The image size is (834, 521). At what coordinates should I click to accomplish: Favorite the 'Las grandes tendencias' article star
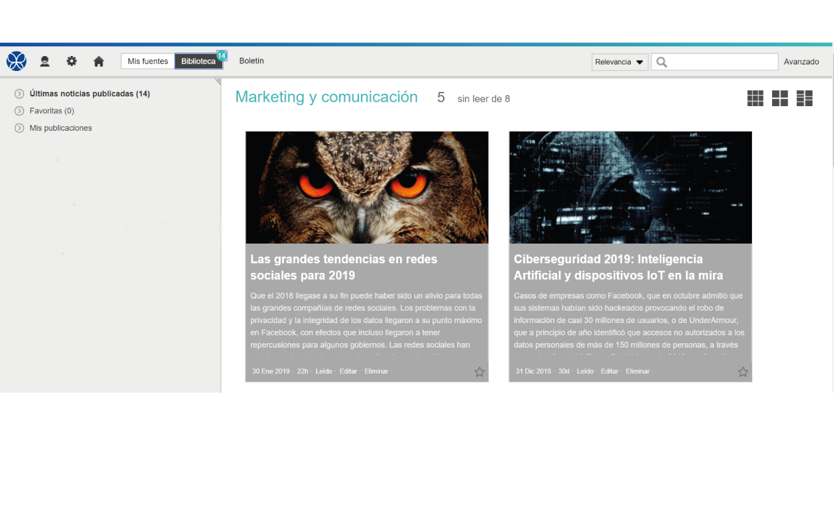480,372
